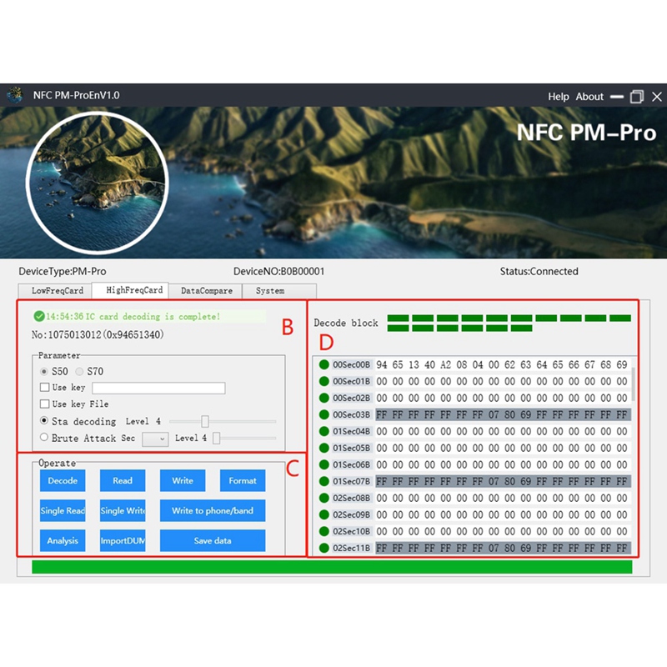
Task: Click card number text No:1075013012
Action: click(x=98, y=335)
